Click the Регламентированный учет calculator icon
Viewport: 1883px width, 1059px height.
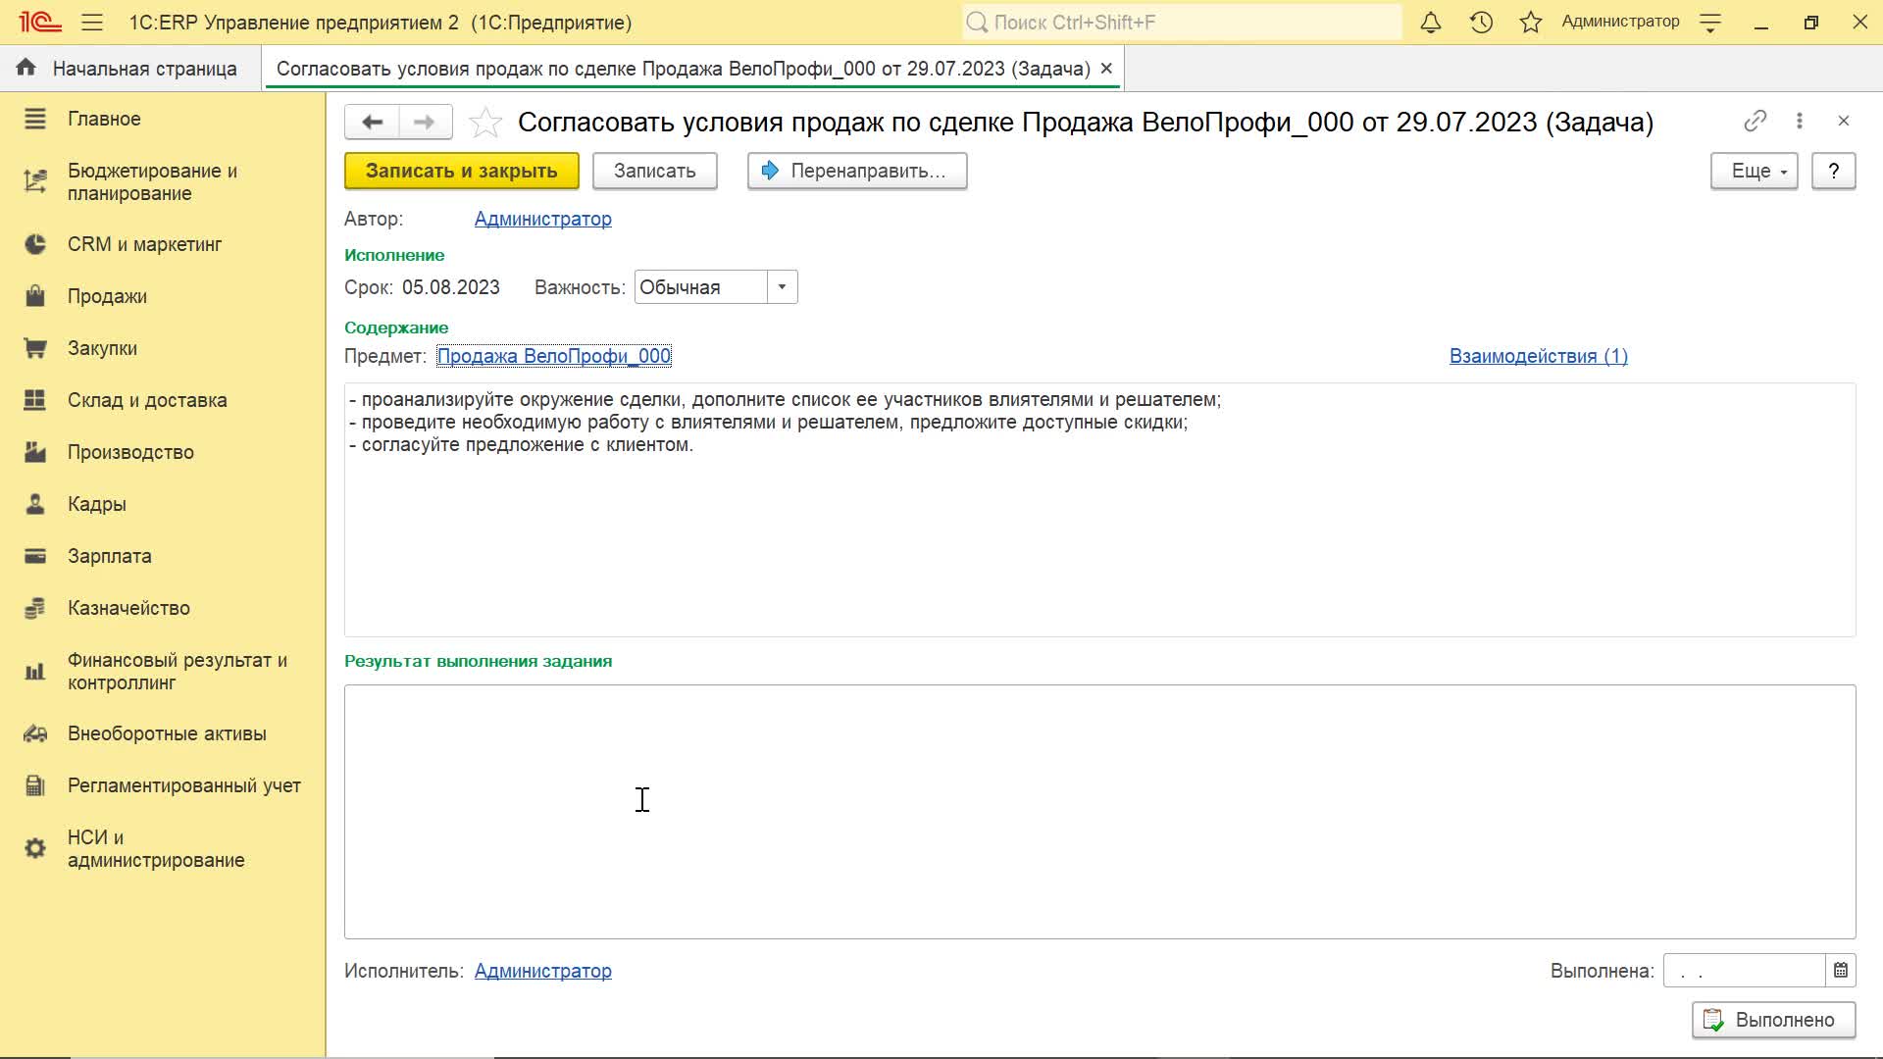35,785
